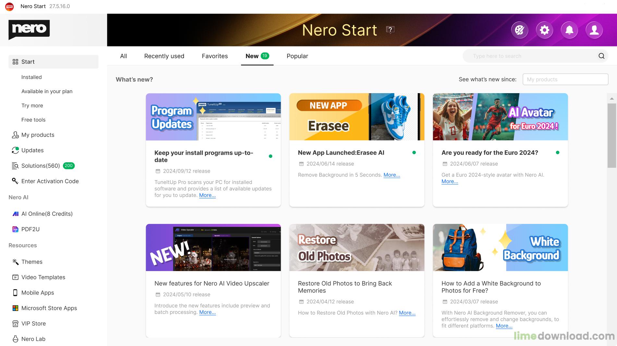Viewport: 617px width, 346px height.
Task: Click the Updates refresh icon
Action: click(15, 150)
